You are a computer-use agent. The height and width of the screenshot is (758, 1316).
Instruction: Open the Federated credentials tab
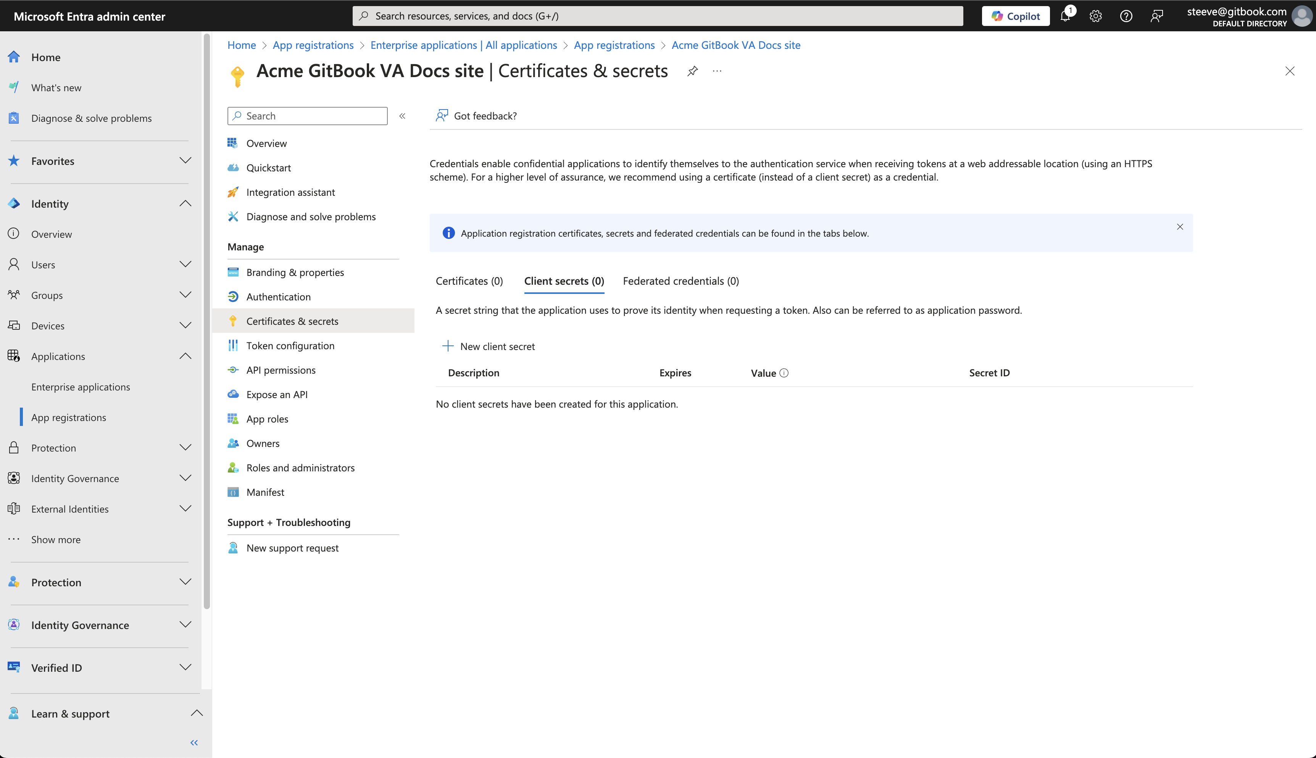point(681,281)
